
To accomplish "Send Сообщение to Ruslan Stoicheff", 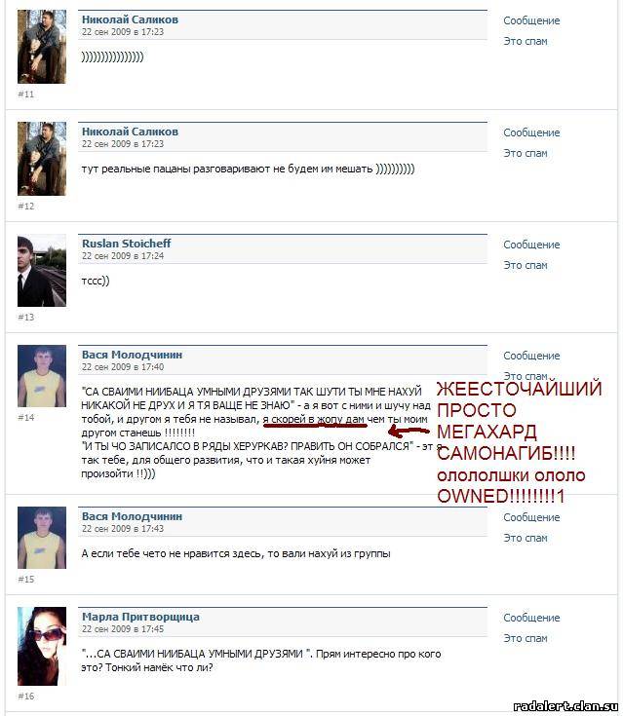I will 531,245.
